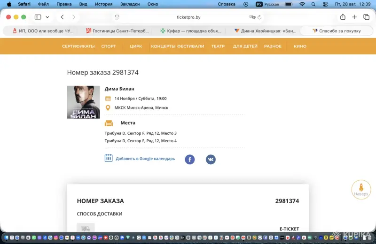Open the Правка menu
Screen dimensions: 376x244
pos(64,4)
